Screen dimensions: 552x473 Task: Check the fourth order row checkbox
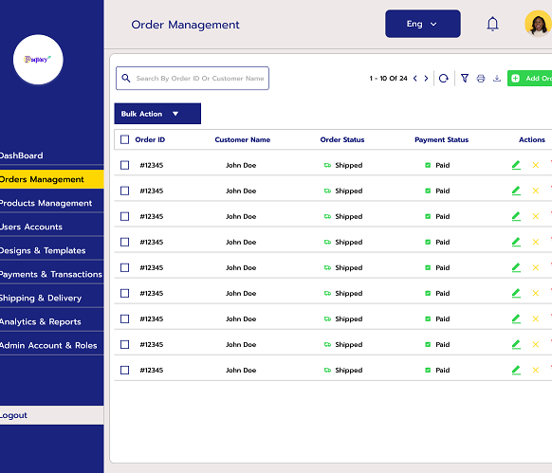point(124,242)
